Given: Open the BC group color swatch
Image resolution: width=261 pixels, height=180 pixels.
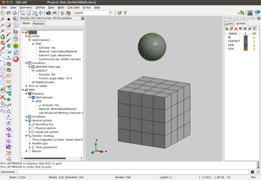Looking at the screenshot, I should [x=245, y=37].
